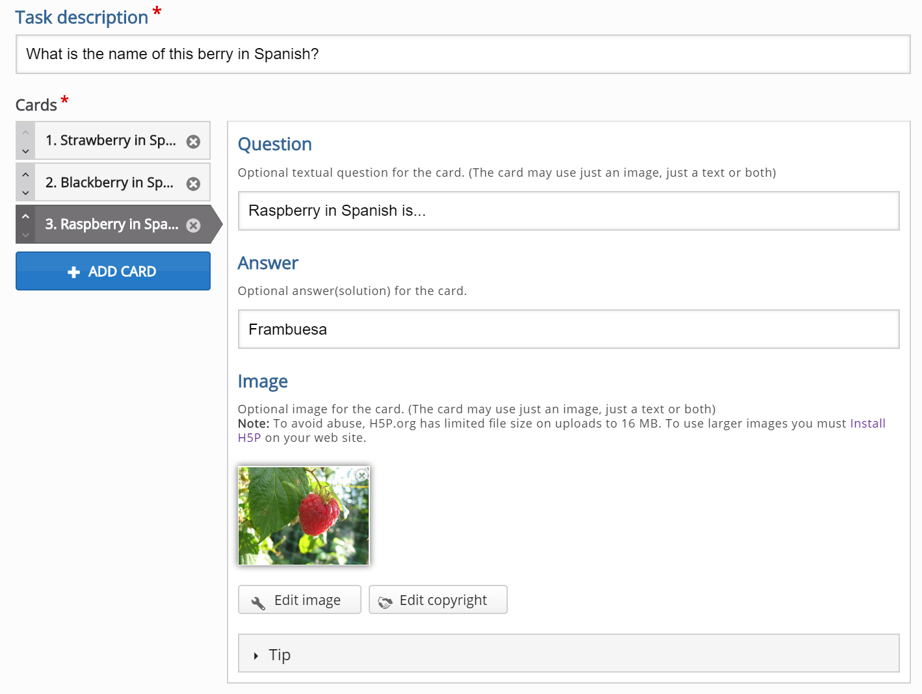The width and height of the screenshot is (922, 694).
Task: Select the Strawberry in Spanish card tab
Action: coord(111,140)
